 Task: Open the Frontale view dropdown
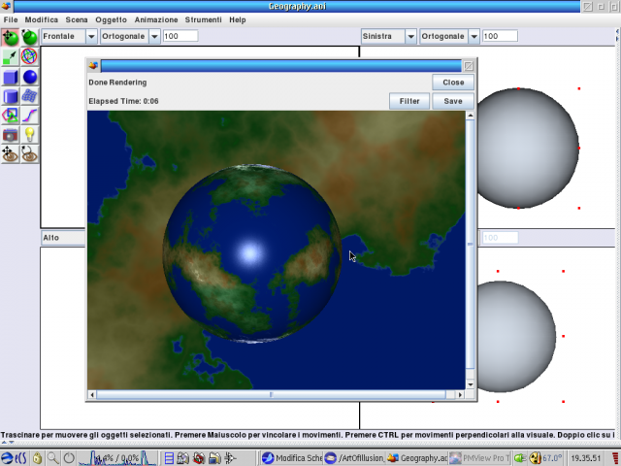tap(91, 36)
